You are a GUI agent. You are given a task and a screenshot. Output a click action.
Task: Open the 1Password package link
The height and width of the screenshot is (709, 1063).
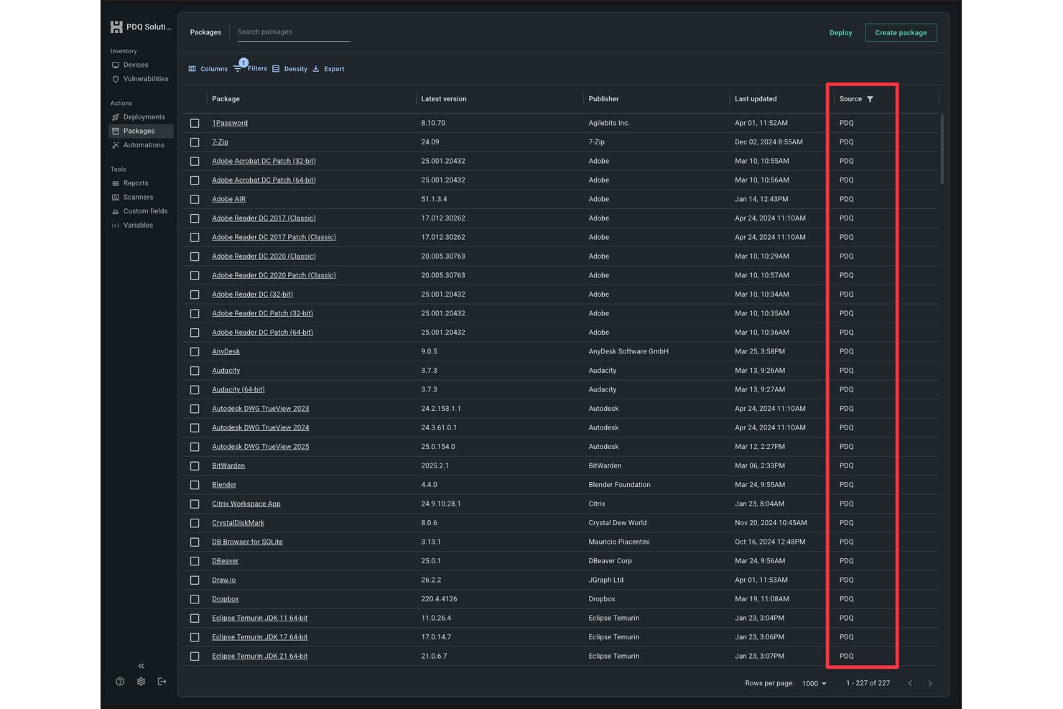coord(230,123)
